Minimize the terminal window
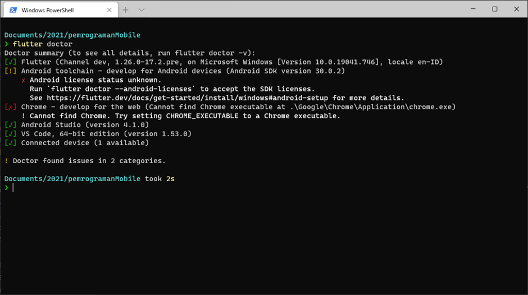 [x=473, y=9]
